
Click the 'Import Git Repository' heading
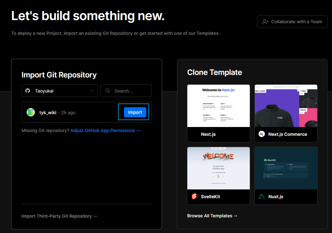coord(59,75)
